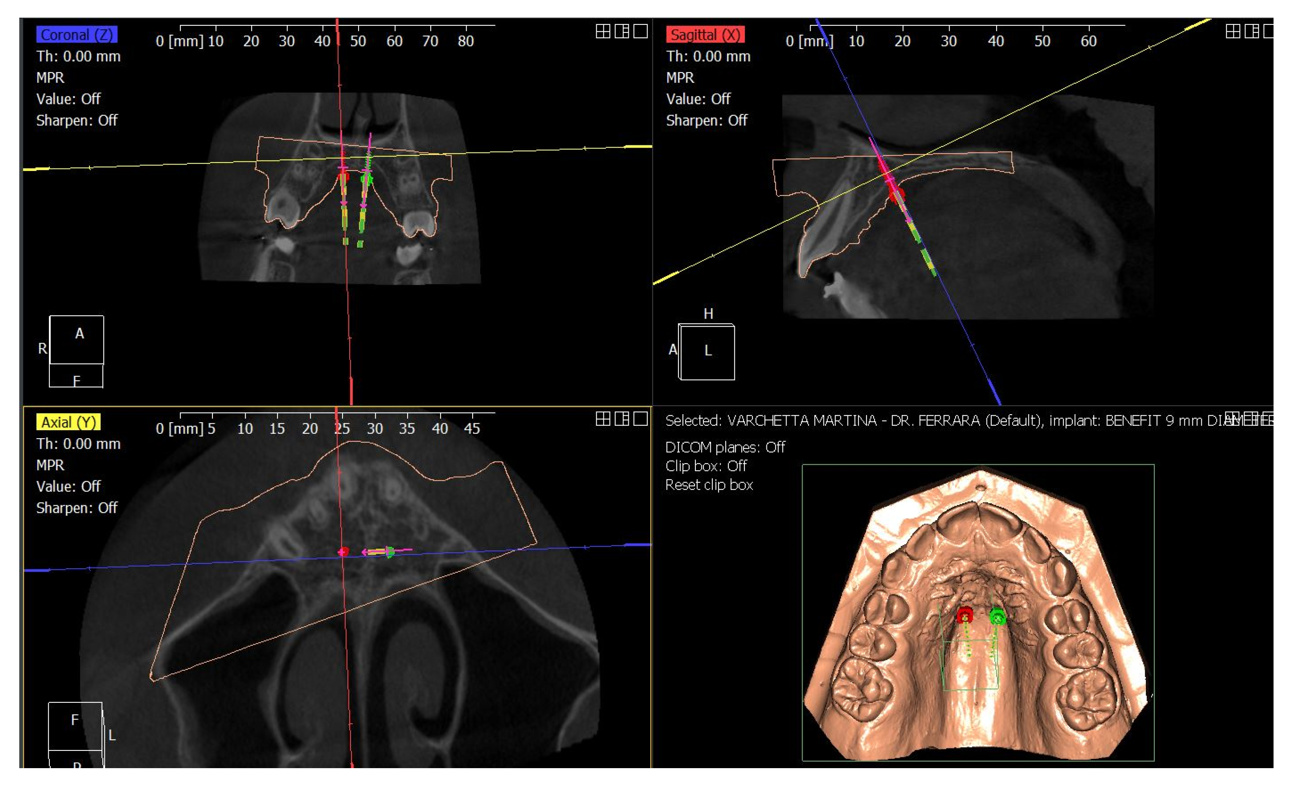
Task: Open MPR render mode in Coronal view
Action: [x=50, y=77]
